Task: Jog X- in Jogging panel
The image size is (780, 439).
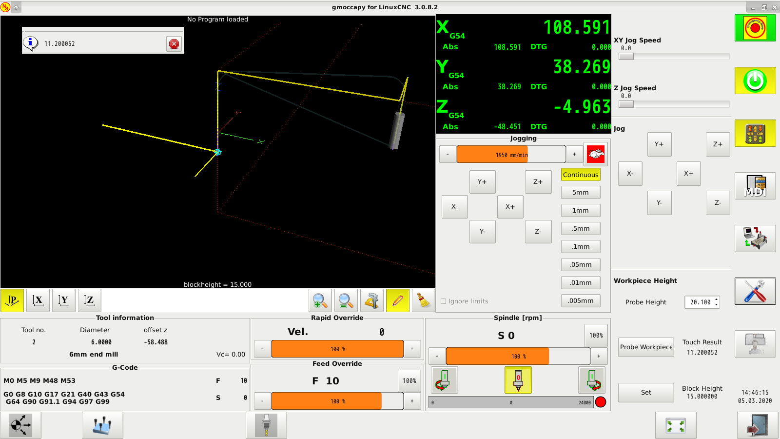Action: 455,207
